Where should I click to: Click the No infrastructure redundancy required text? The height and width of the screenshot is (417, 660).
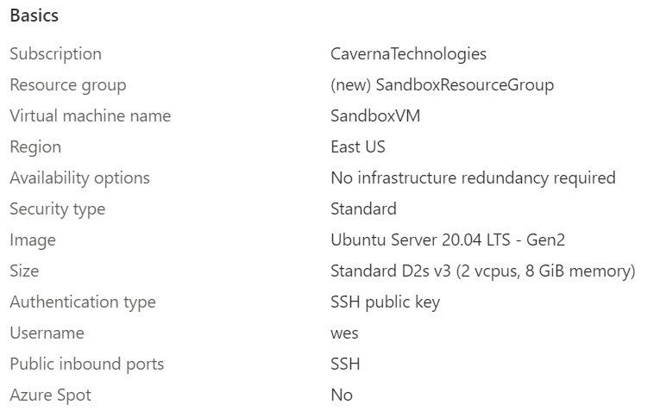473,177
